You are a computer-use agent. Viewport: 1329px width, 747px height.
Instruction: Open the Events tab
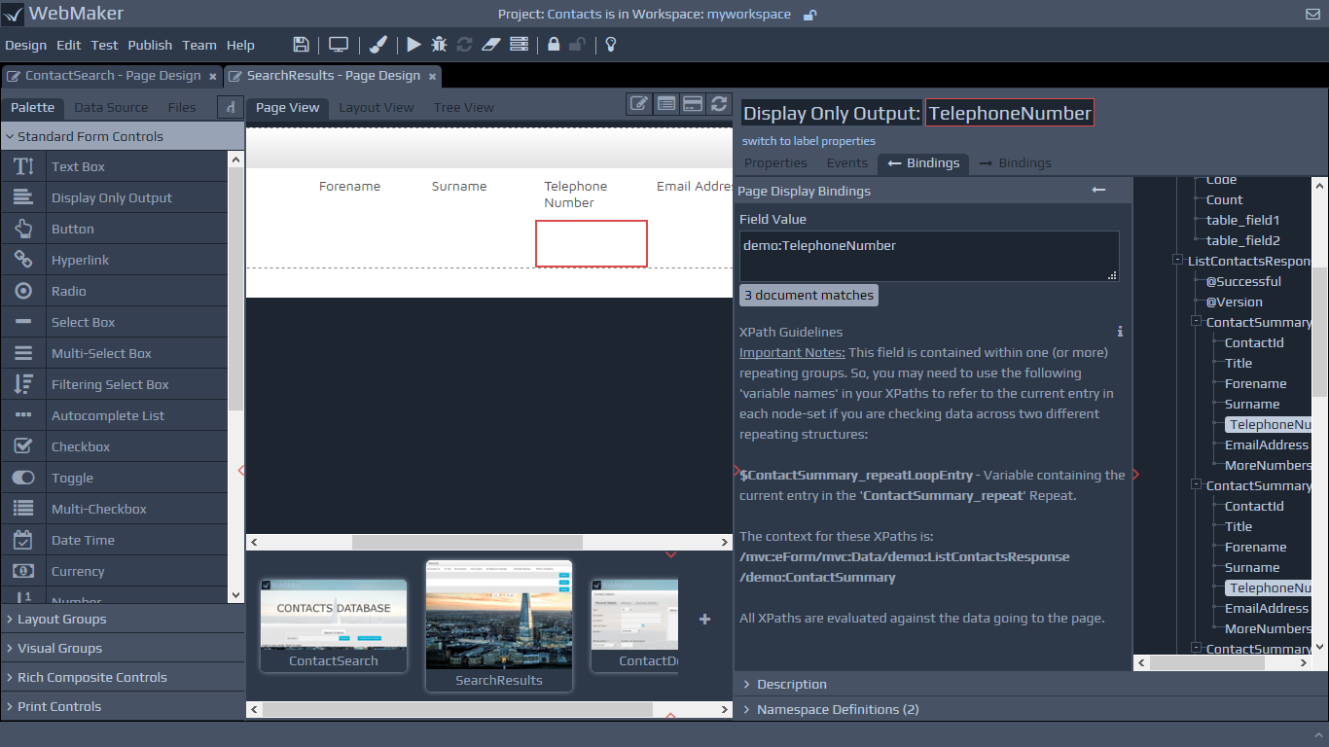pos(846,162)
